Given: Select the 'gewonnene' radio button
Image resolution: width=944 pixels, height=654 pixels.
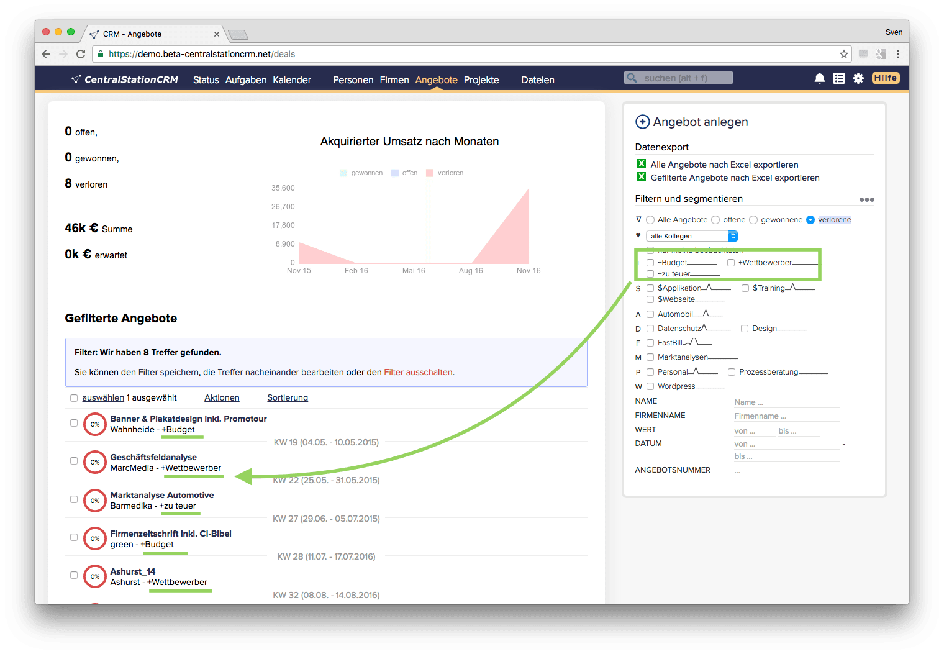Looking at the screenshot, I should [753, 220].
